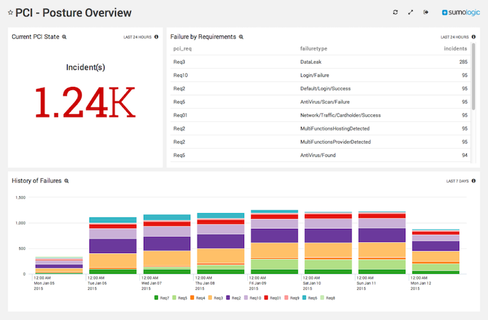Click the share/export dashboard icon
The image size is (488, 320).
click(426, 12)
